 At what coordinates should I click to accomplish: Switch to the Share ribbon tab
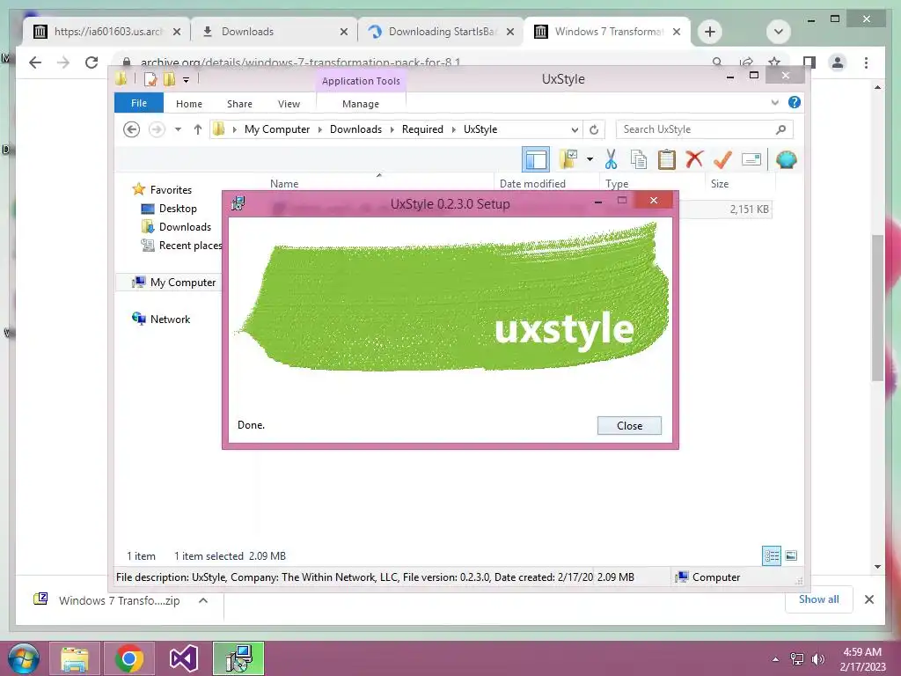point(239,104)
